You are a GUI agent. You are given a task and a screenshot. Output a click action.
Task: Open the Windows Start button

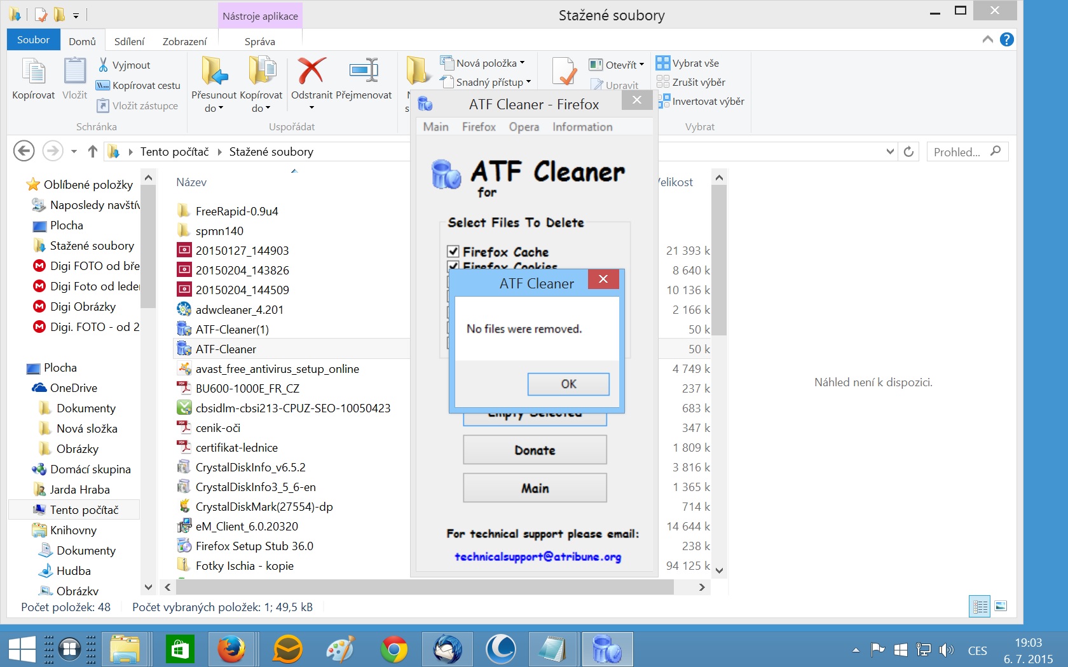pyautogui.click(x=22, y=649)
